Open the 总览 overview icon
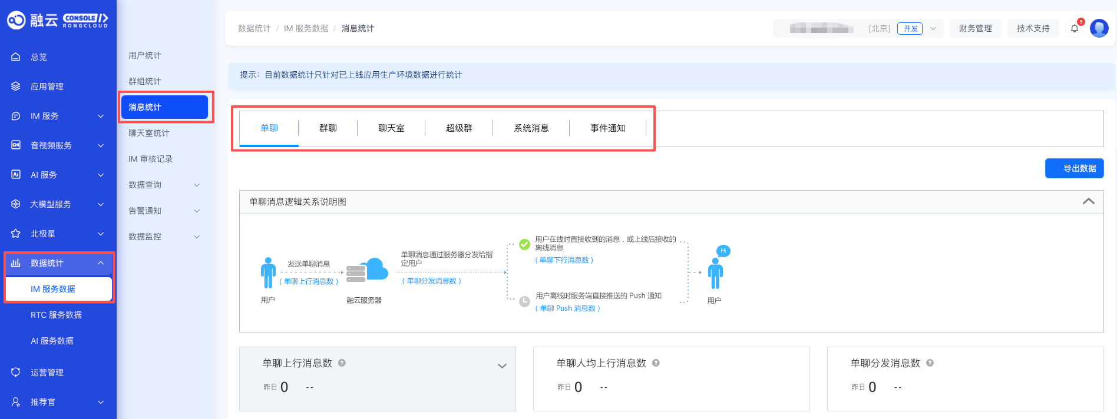This screenshot has width=1117, height=419. point(16,57)
